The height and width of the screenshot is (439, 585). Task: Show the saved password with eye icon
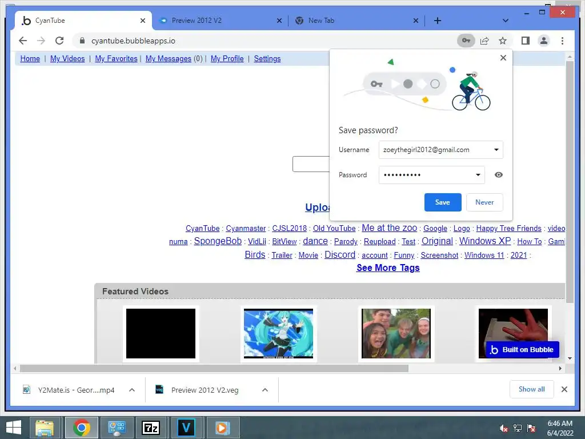(498, 175)
